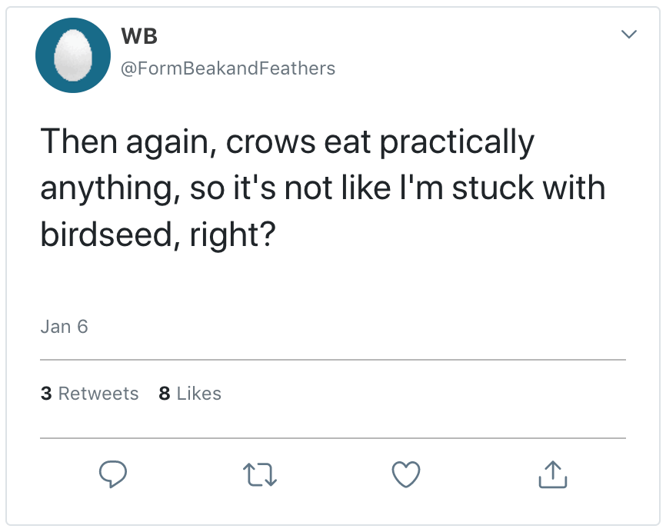Click the bold retweet count number 3
Screen dimensions: 666x532
pos(46,394)
